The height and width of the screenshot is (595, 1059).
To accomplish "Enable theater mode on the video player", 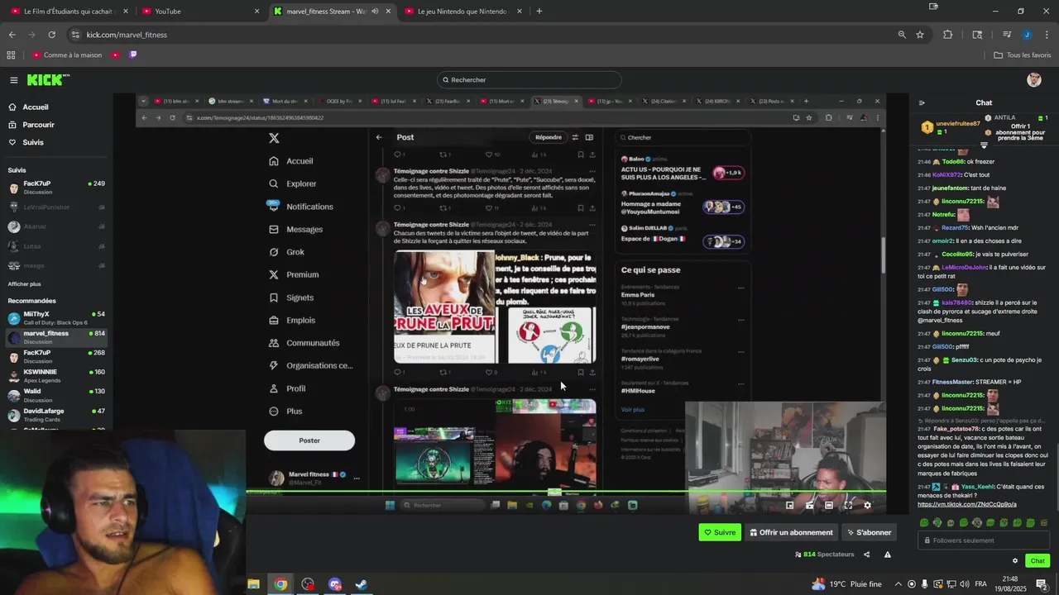I will (829, 505).
